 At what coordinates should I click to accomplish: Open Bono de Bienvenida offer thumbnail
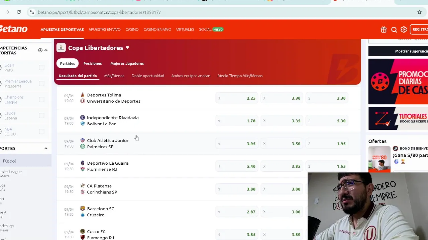tap(379, 159)
